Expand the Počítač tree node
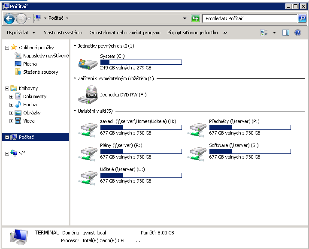 coord(7,138)
